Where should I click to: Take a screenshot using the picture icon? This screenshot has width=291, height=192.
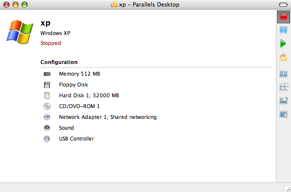(x=284, y=101)
